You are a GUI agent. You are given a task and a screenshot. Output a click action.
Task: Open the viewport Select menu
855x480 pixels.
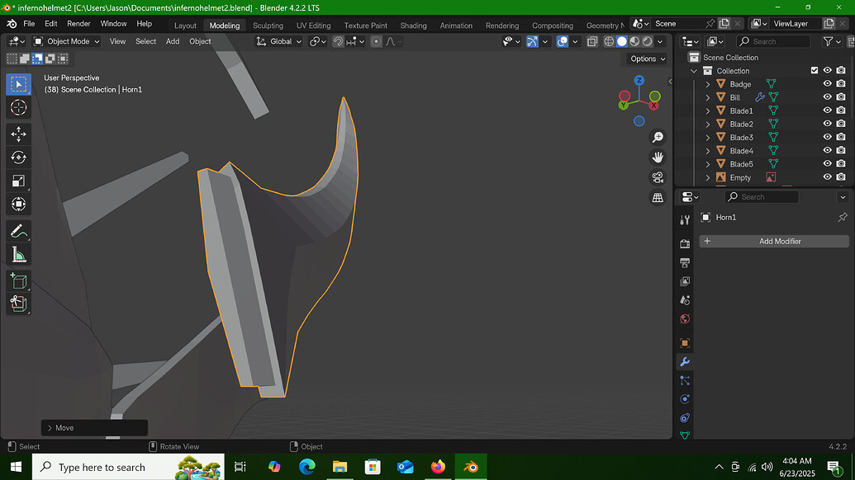point(145,41)
